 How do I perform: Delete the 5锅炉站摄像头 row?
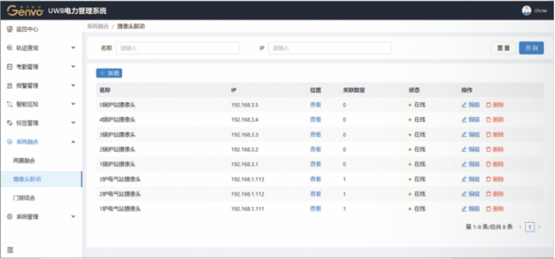click(x=495, y=105)
